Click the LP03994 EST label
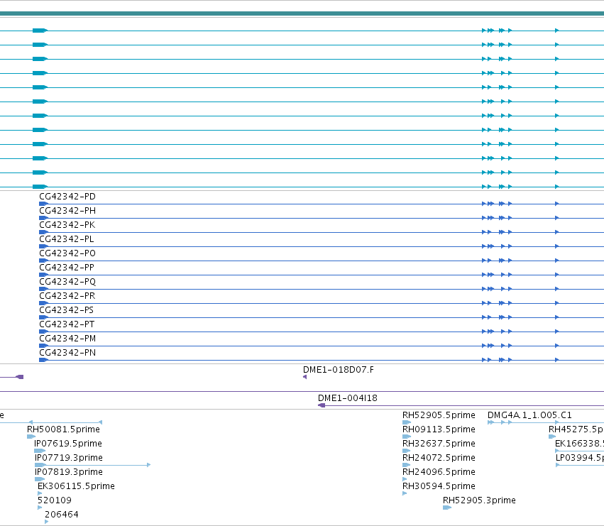Viewport: 604px width, 526px height. pos(580,458)
